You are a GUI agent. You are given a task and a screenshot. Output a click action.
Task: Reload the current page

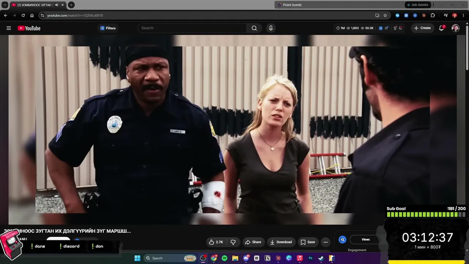point(23,15)
